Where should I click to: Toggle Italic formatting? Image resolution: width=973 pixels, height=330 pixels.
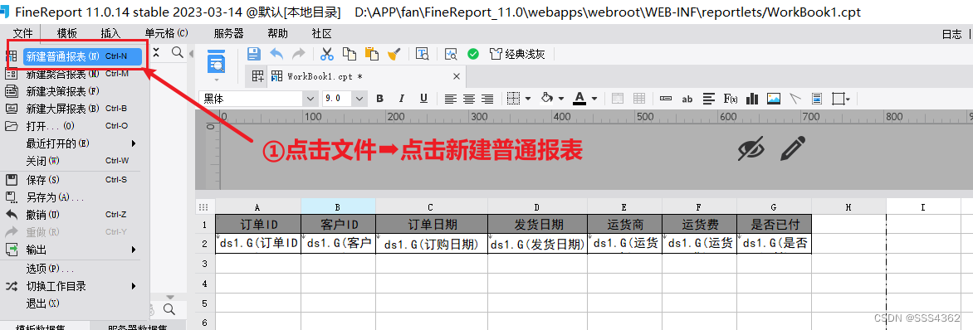click(x=402, y=98)
